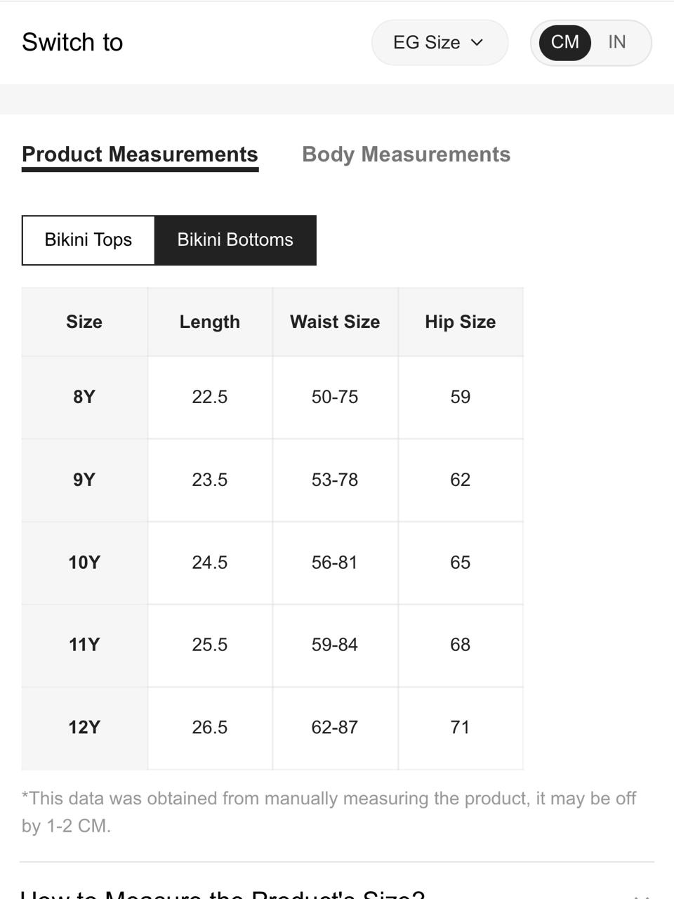Expand How to Measure the Product's Size section
The width and height of the screenshot is (674, 899).
337,892
